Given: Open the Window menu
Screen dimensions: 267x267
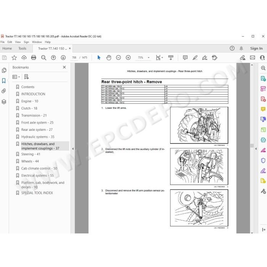Looking at the screenshot, I should click(x=37, y=42).
